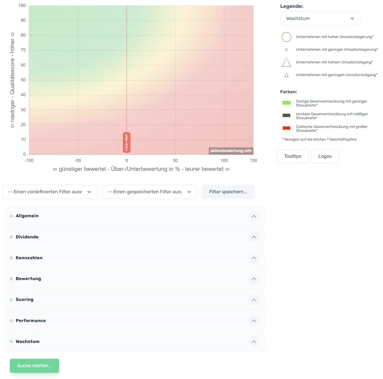Collapse the Dividende section chevron
Screen dimensions: 383x379
254,237
